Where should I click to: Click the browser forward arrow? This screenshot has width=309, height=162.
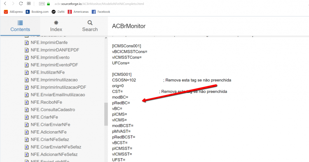point(13,4)
